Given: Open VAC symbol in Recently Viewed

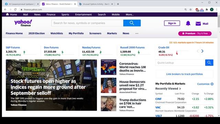Looking at the screenshot, I should tap(158, 107).
